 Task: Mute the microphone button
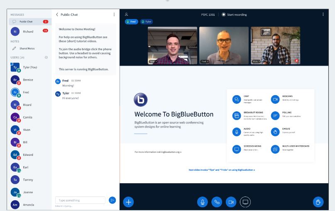click(x=202, y=202)
